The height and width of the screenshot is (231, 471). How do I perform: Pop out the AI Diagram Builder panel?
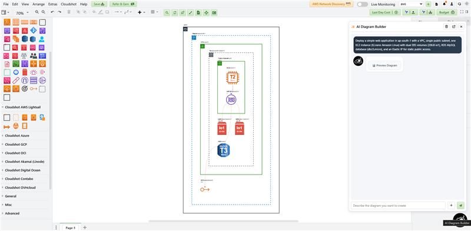(x=454, y=26)
